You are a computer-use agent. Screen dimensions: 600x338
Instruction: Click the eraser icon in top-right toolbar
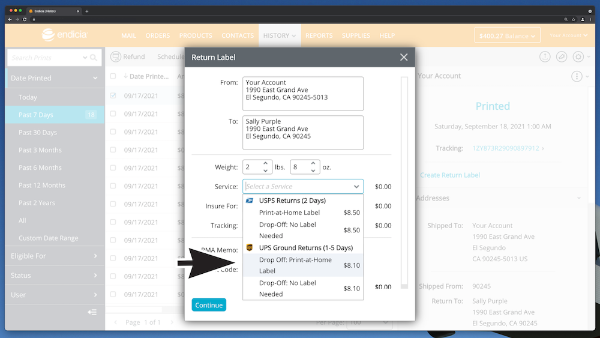click(x=562, y=56)
